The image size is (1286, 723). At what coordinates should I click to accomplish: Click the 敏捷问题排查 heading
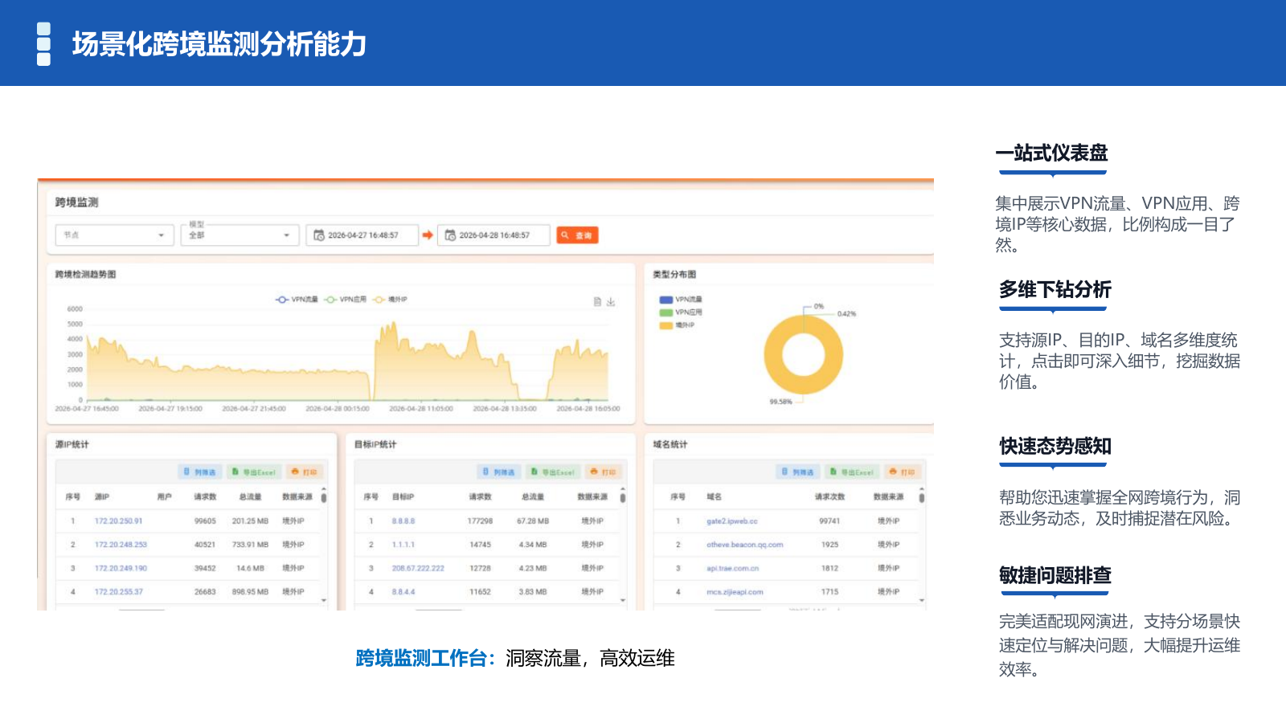(x=1055, y=575)
